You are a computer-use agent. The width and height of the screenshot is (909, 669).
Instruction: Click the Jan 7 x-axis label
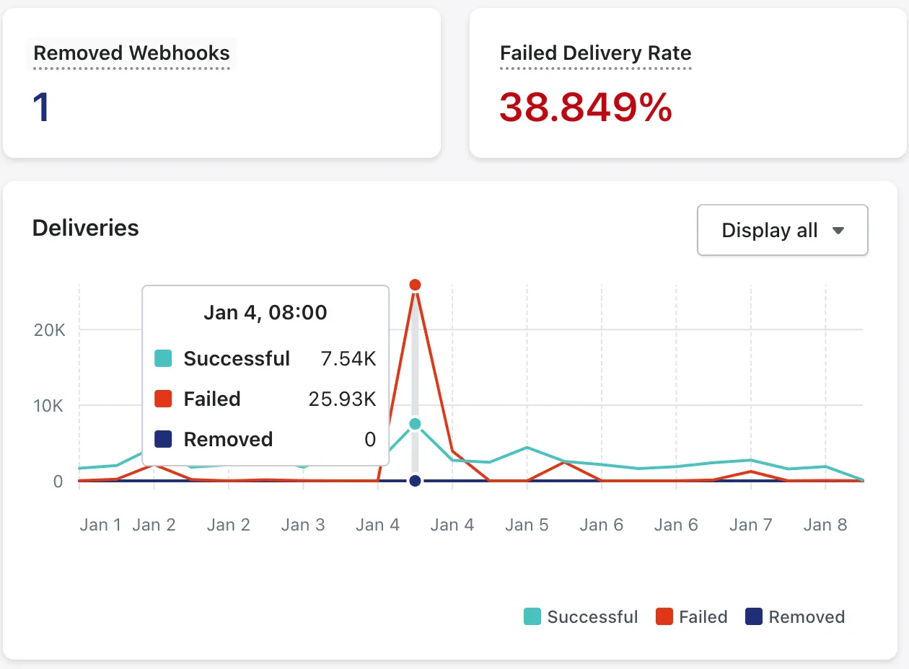pos(750,525)
